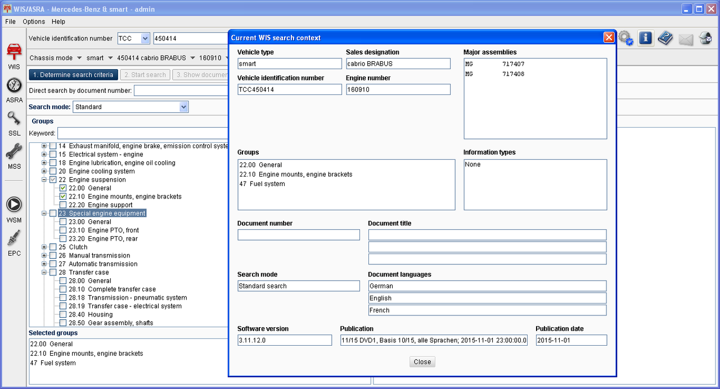Collapse the 28 Transfer case node
Screen dimensions: 720x389
[x=44, y=272]
